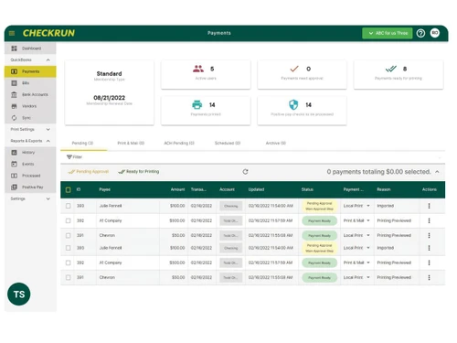Check the first Chevron row checkbox

pos(69,235)
